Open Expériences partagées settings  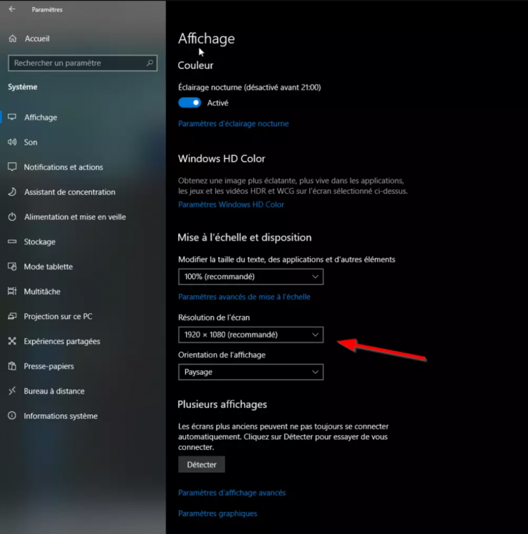click(x=62, y=341)
